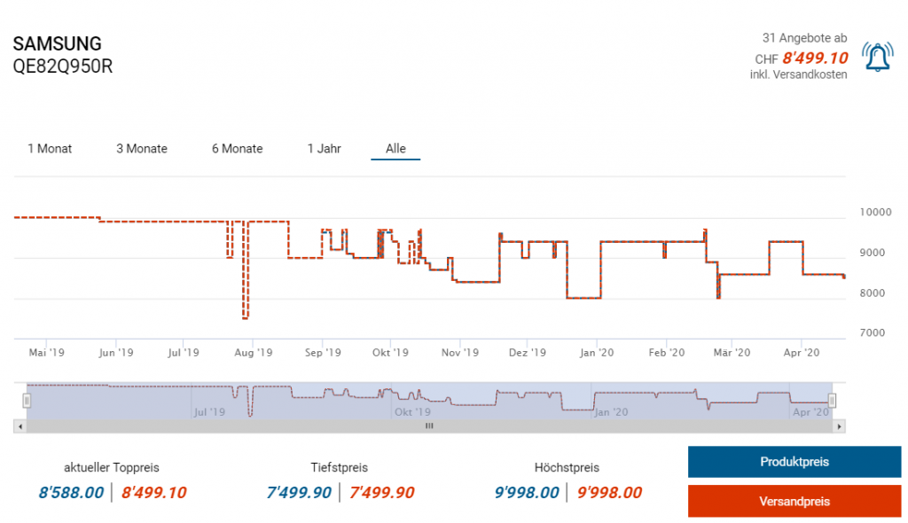
Task: Select the 1 Monat time range
Action: 50,149
